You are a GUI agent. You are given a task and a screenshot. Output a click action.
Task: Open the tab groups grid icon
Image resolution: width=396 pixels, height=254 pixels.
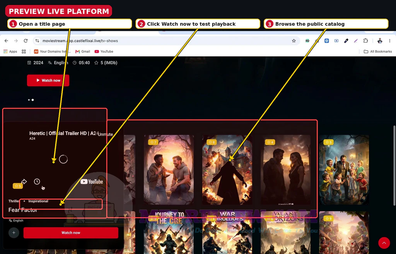pos(24,51)
